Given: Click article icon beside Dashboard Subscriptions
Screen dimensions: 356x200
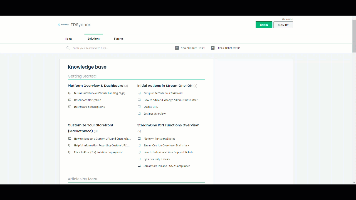Looking at the screenshot, I should pos(70,107).
